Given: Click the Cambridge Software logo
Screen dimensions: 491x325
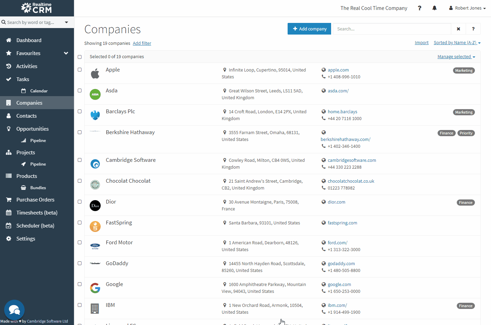Looking at the screenshot, I should tap(95, 164).
